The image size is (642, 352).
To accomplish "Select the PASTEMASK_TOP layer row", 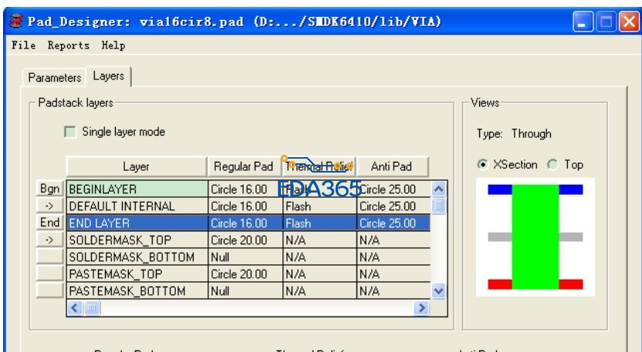I will point(137,274).
